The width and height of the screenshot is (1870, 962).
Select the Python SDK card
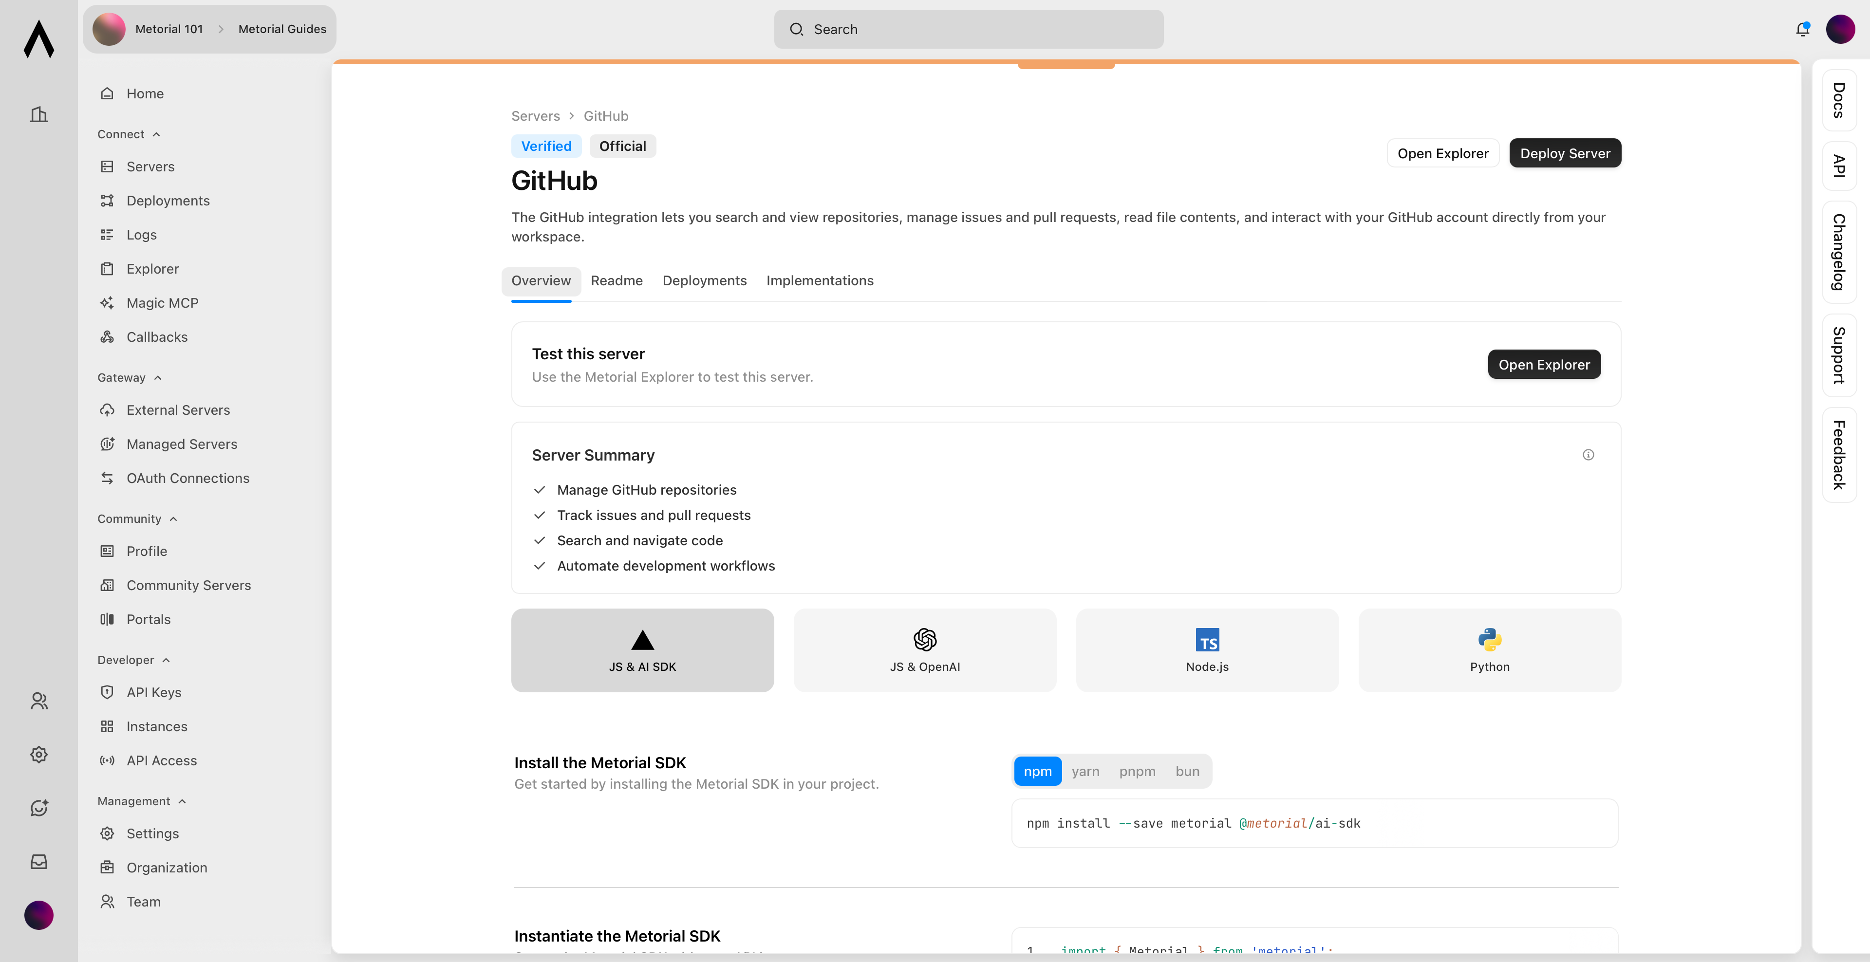[x=1489, y=650]
